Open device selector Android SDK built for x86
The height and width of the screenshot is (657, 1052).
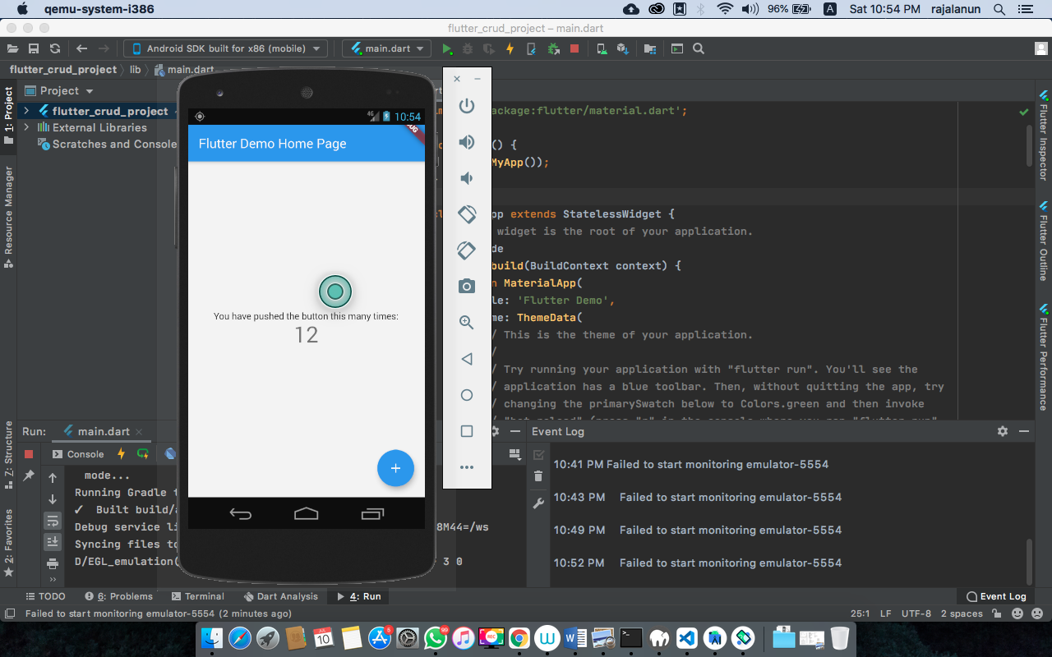[225, 48]
